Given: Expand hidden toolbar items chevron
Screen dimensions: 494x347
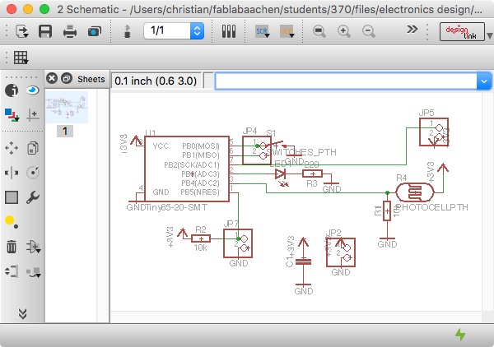Looking at the screenshot, I should point(412,30).
